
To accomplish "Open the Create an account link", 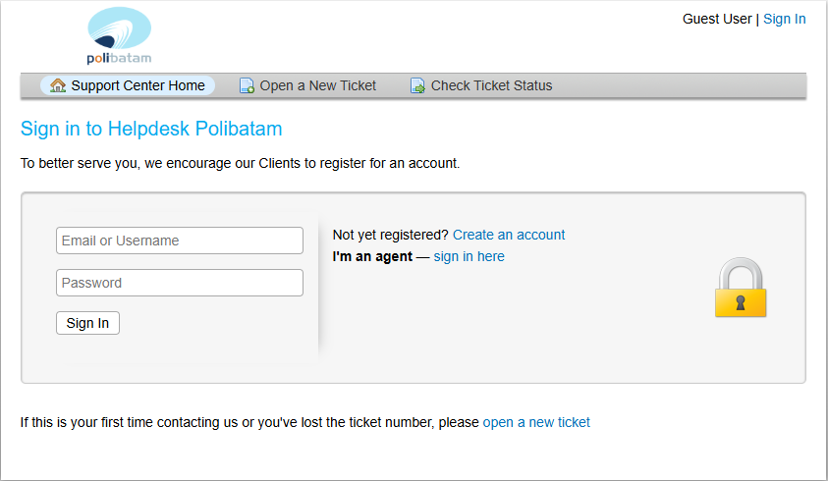I will point(509,235).
